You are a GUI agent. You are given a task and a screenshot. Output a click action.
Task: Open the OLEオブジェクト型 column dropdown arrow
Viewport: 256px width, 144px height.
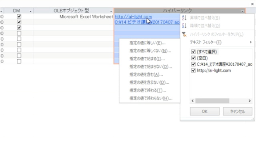[x=111, y=11]
